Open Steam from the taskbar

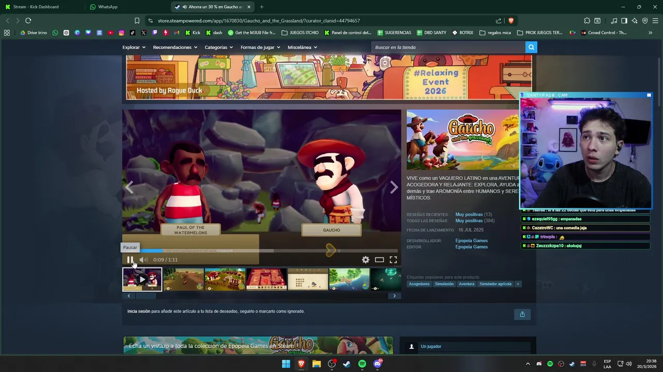[347, 364]
